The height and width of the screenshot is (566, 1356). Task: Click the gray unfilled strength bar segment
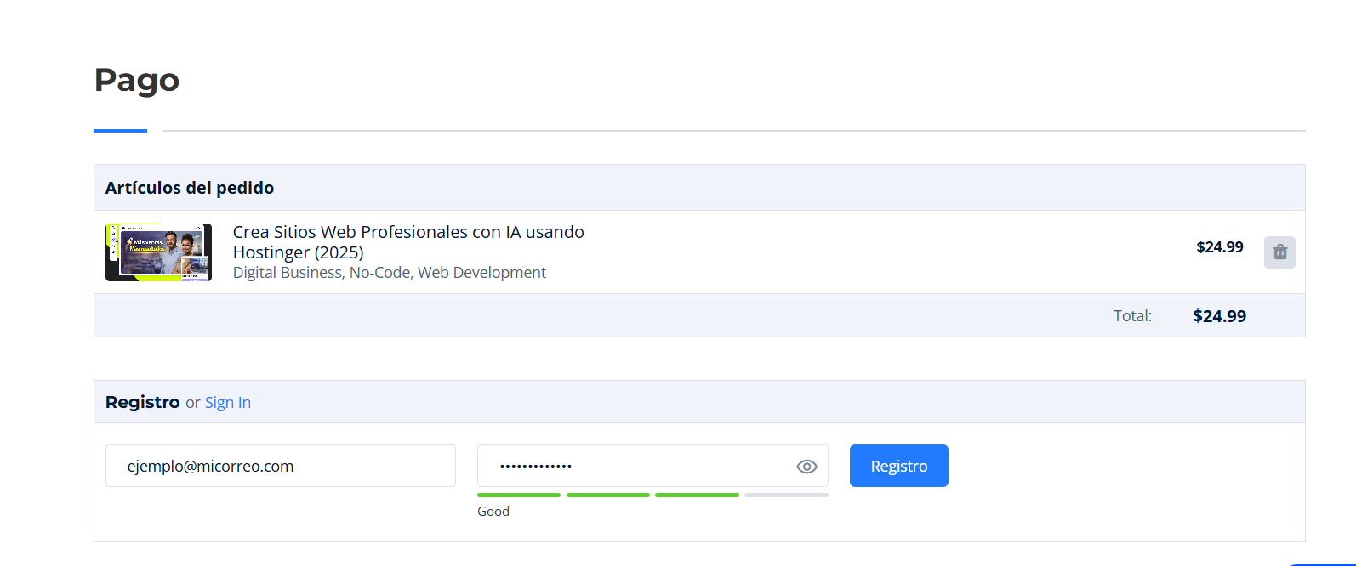(x=786, y=495)
